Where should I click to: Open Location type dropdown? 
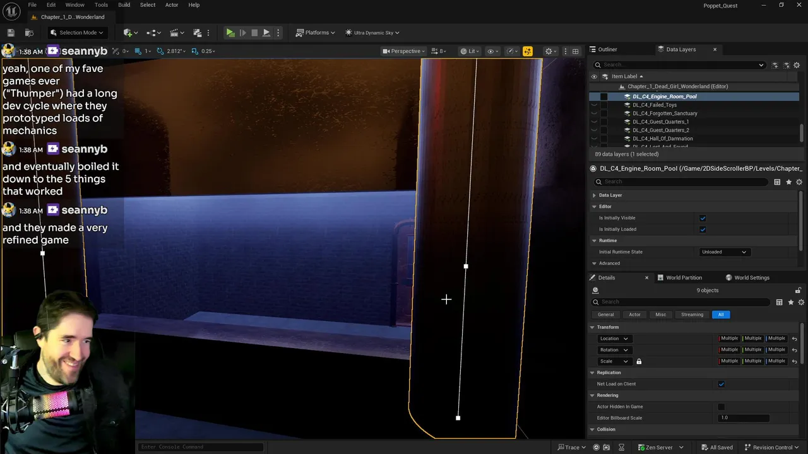coord(614,339)
